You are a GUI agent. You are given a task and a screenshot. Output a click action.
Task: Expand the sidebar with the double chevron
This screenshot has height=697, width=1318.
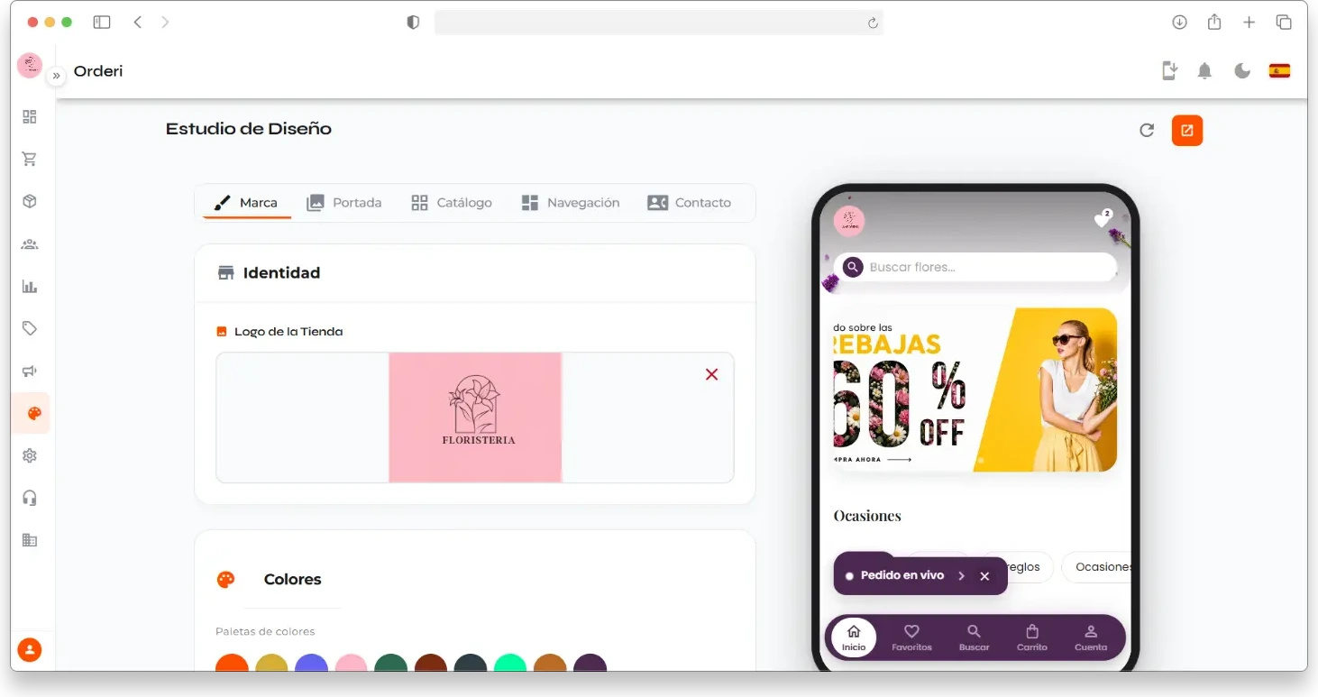point(56,76)
